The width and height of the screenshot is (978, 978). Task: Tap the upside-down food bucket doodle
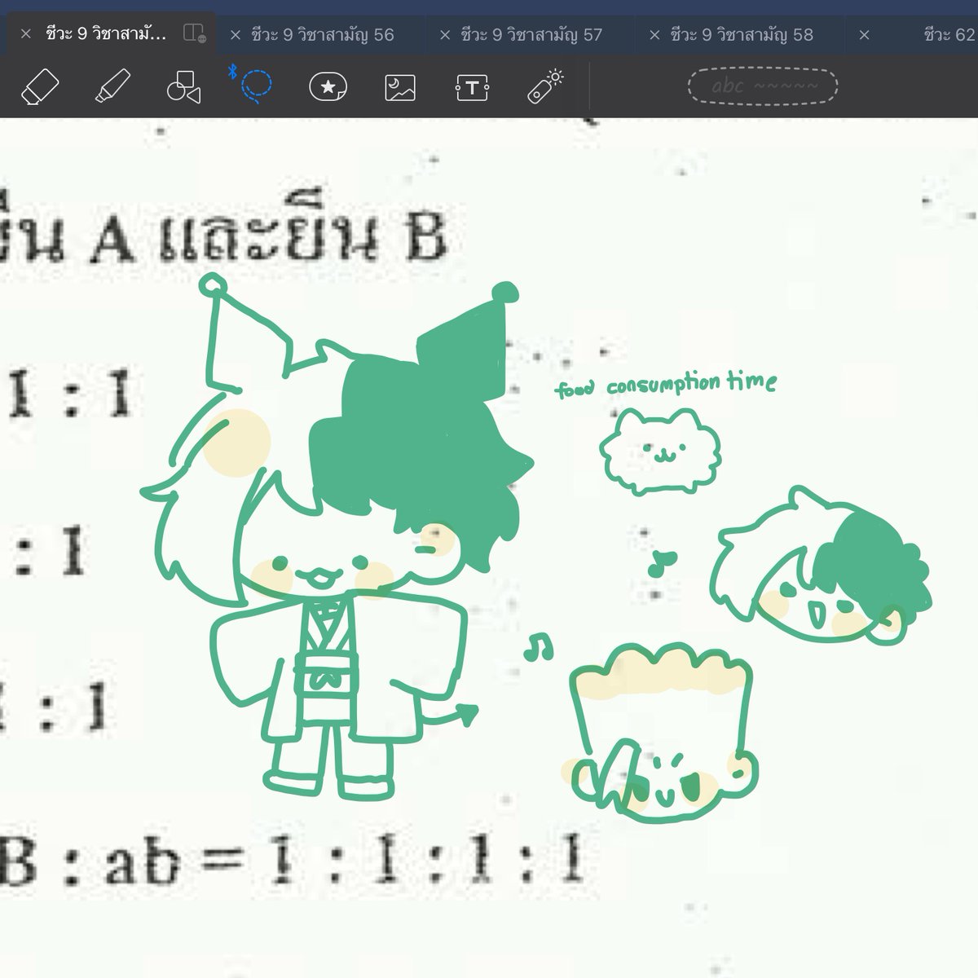tap(662, 732)
